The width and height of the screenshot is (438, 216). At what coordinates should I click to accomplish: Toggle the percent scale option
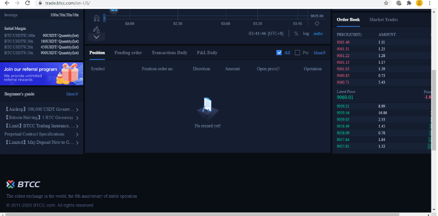(x=296, y=33)
